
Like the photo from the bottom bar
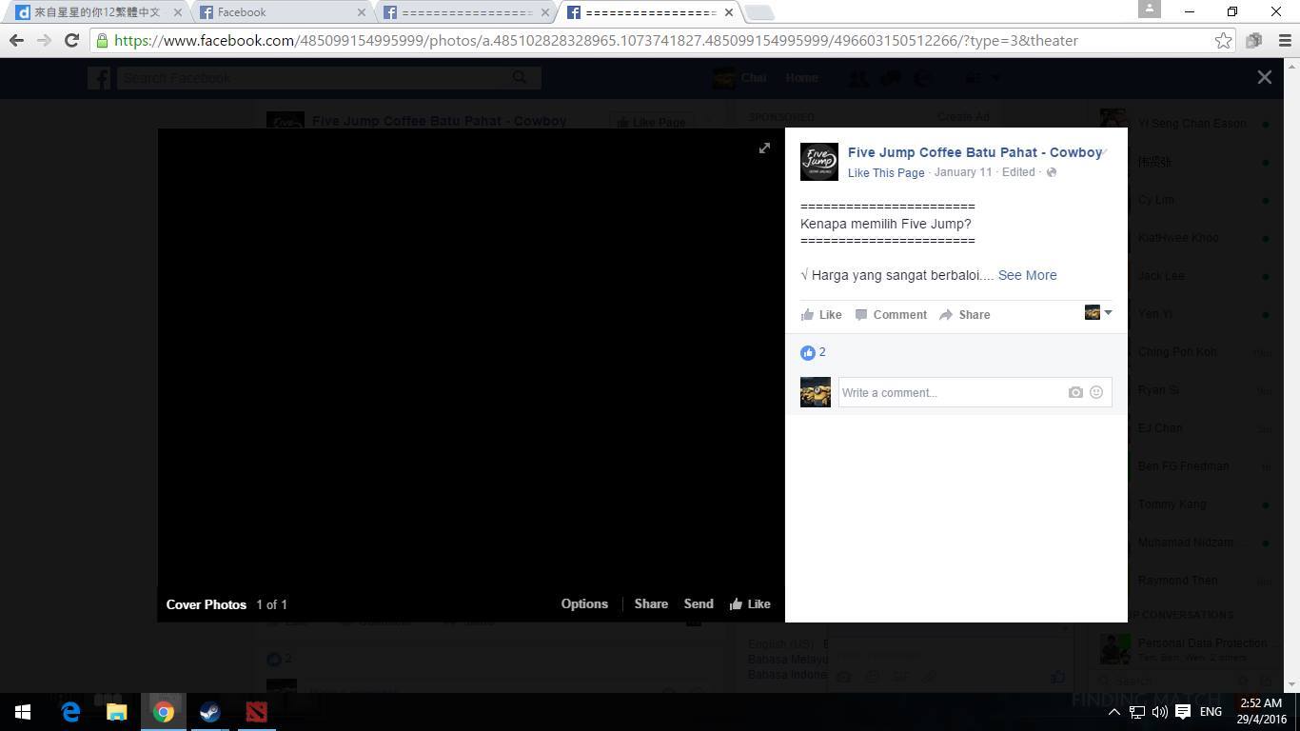coord(750,603)
